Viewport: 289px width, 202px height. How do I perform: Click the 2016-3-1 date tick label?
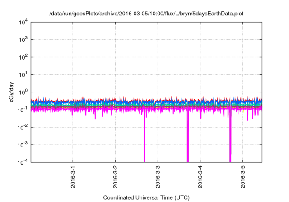[x=73, y=177]
